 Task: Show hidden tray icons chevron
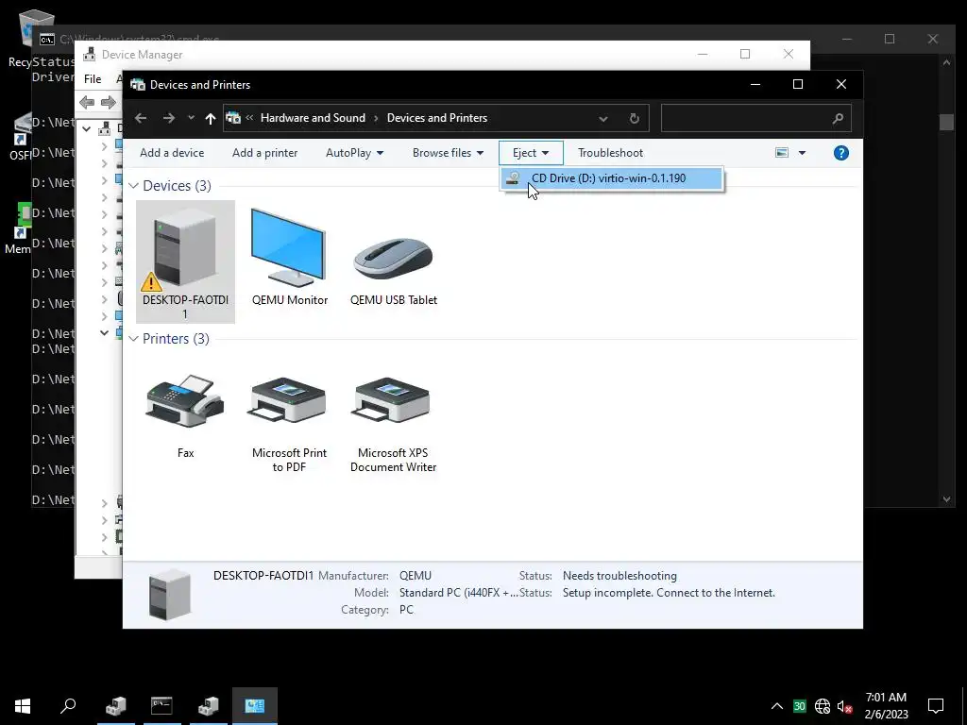tap(777, 706)
